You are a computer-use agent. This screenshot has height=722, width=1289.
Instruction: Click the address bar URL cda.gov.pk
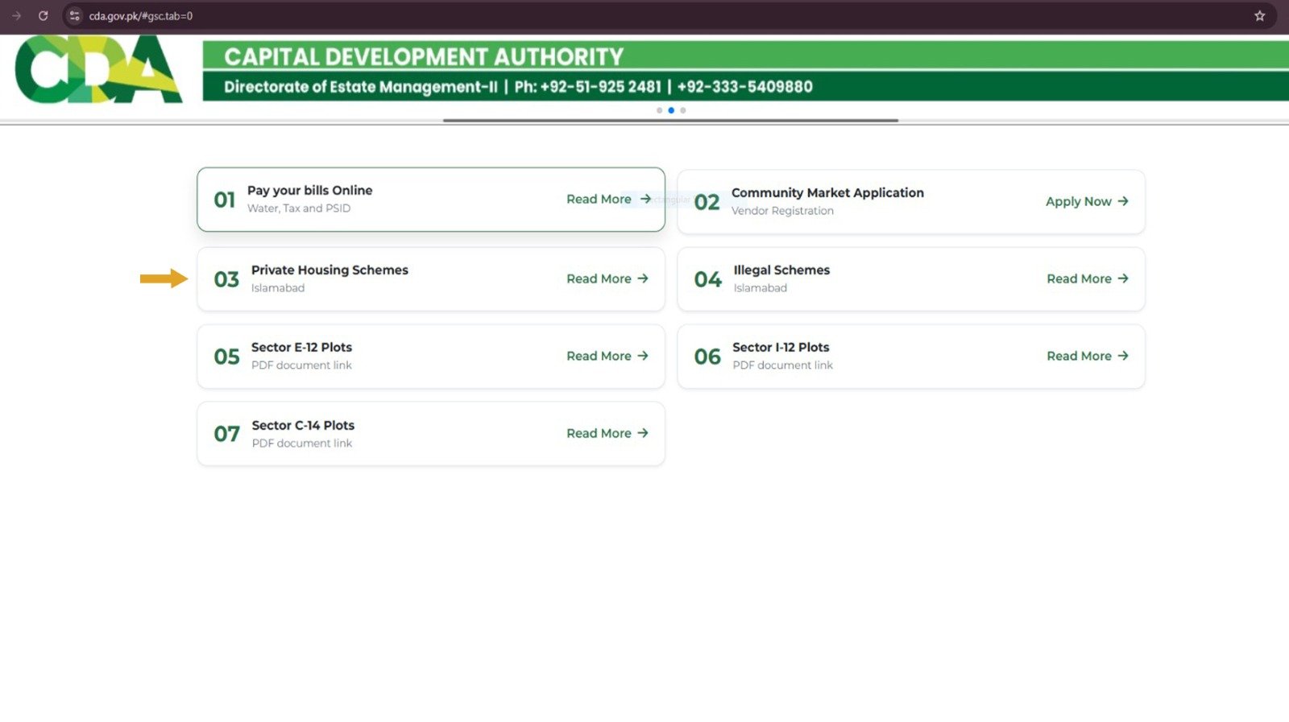[140, 16]
